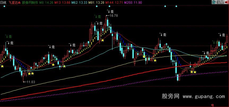Click the 11.03 low price label
The image size is (229, 107).
click(31, 82)
